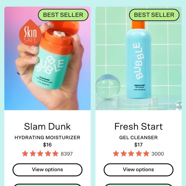Open View options for Fresh Start

(139, 170)
